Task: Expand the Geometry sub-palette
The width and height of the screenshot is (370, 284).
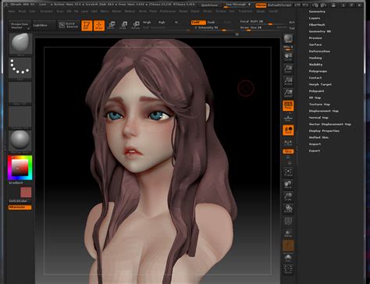Action: (317, 12)
